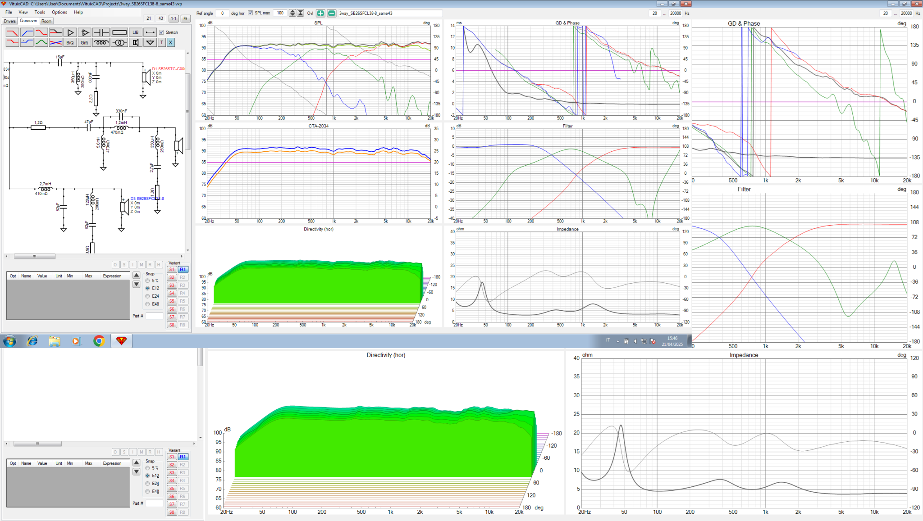This screenshot has width=923, height=521.
Task: Select the red all-pass curve block icon
Action: coord(41,32)
